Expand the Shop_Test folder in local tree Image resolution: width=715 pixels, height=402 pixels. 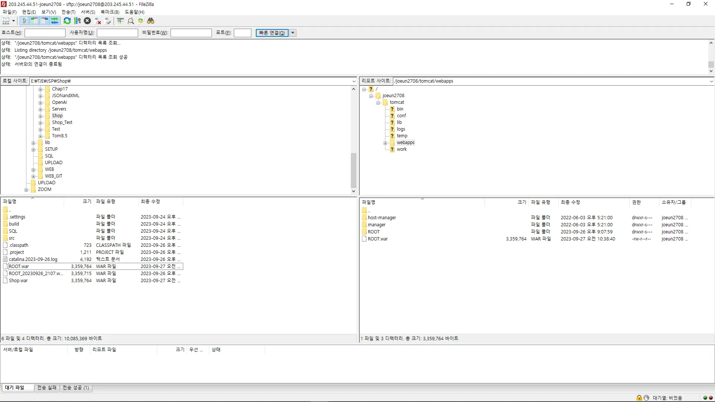click(x=41, y=122)
